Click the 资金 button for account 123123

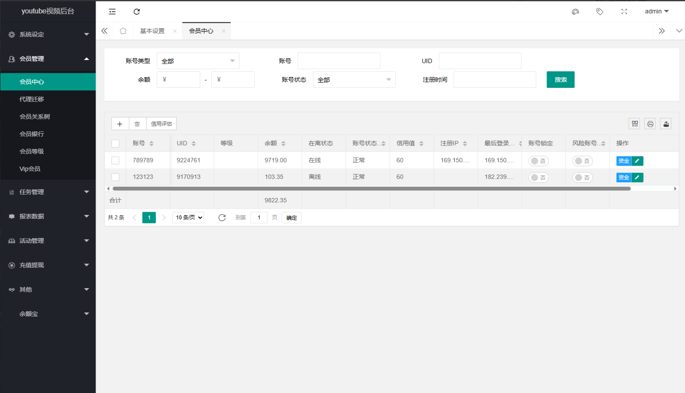(624, 178)
